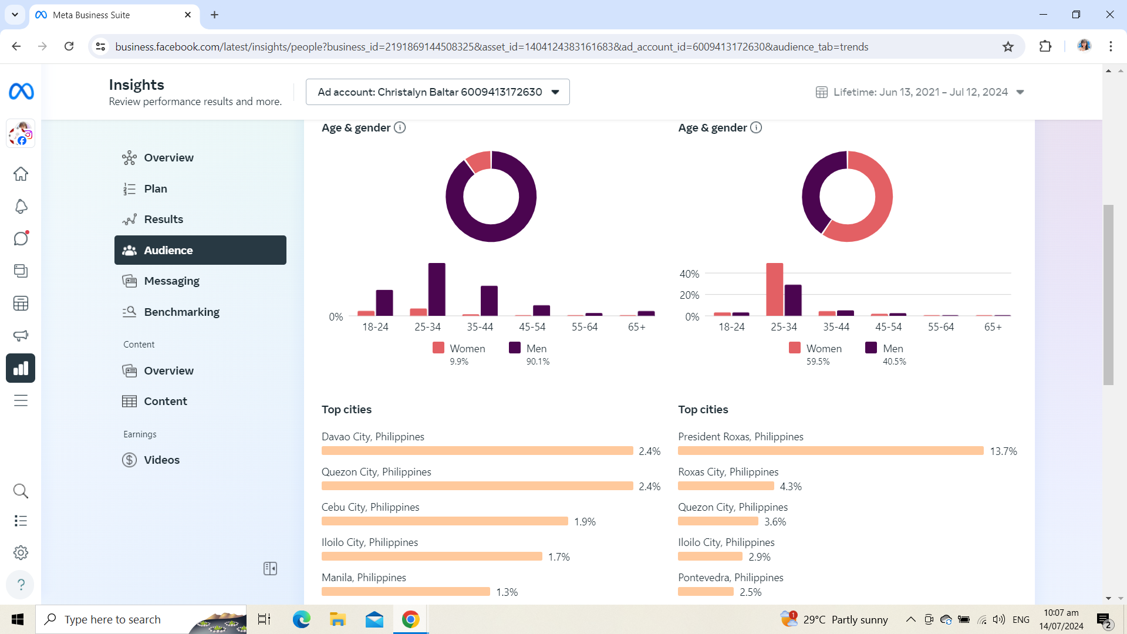Viewport: 1127px width, 634px height.
Task: Click Women legend swatch in right chart
Action: [795, 348]
